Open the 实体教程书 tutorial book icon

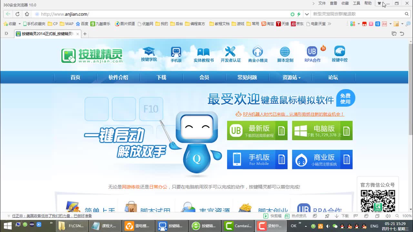click(x=203, y=54)
